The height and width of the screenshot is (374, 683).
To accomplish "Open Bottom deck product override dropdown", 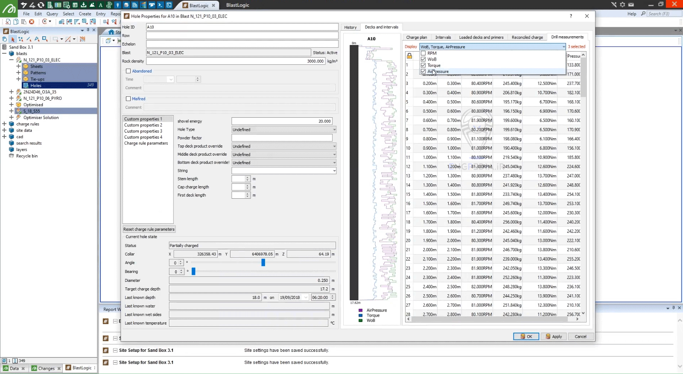I will [x=284, y=162].
